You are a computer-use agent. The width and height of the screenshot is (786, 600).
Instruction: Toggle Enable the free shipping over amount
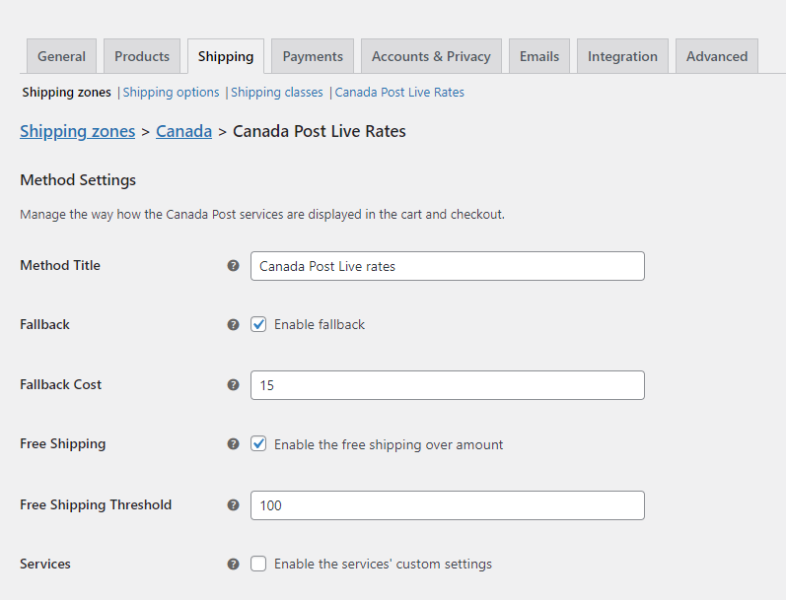pos(258,443)
